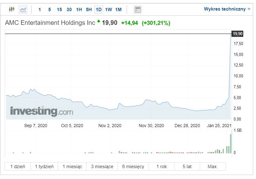256x179 pixels.
Task: Click the 17,50 price axis label
Action: point(238,44)
